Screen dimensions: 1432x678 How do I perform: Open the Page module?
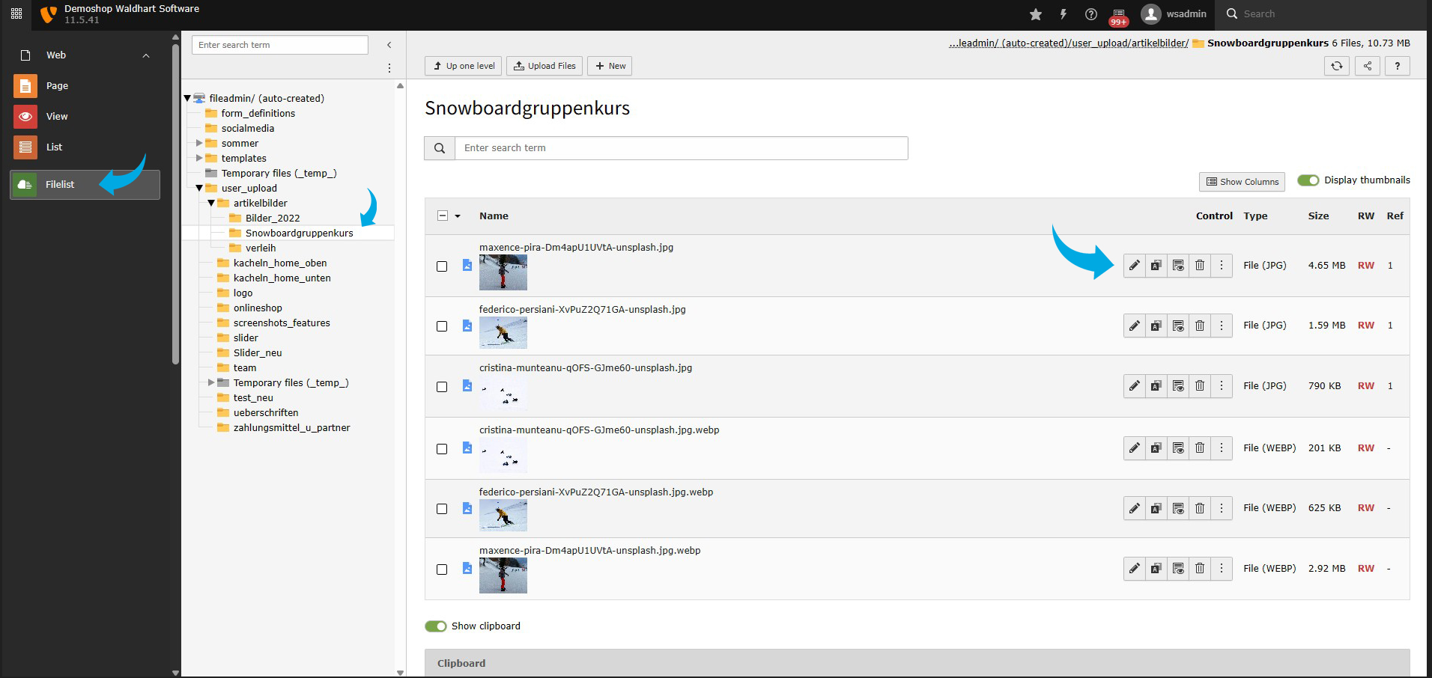pyautogui.click(x=85, y=86)
